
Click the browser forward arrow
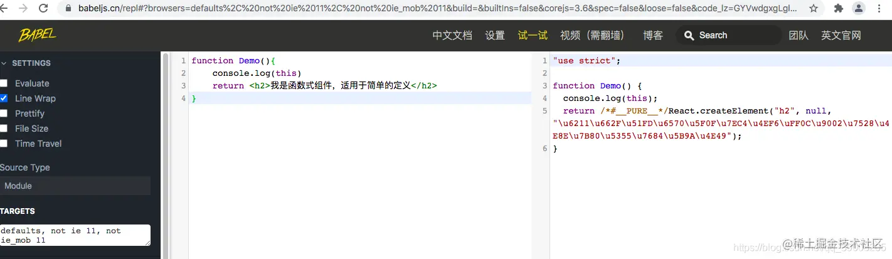[23, 9]
